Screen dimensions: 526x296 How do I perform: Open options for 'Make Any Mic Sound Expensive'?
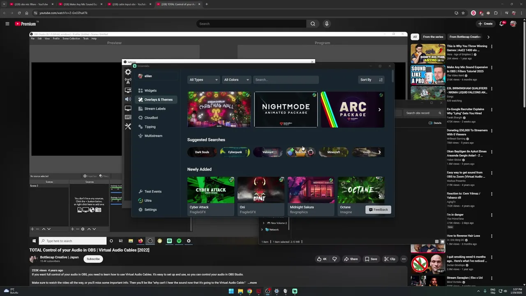pyautogui.click(x=491, y=67)
